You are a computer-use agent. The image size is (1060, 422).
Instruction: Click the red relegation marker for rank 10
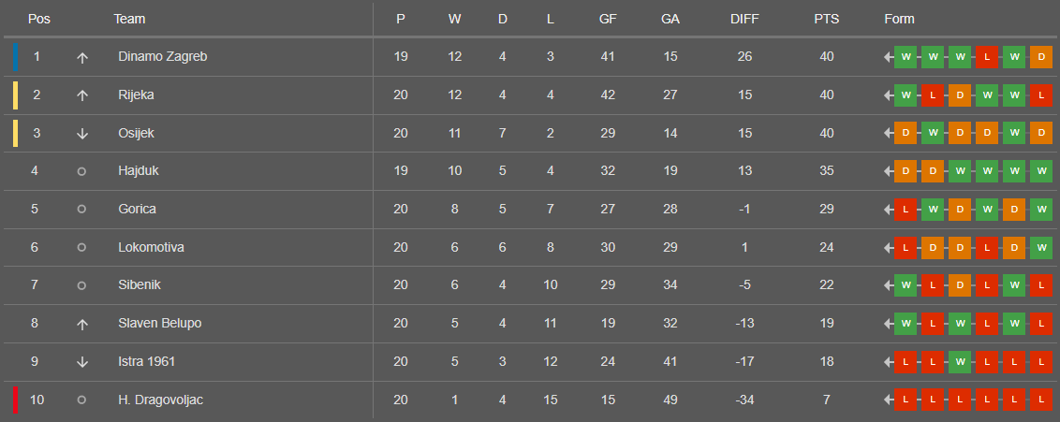16,400
